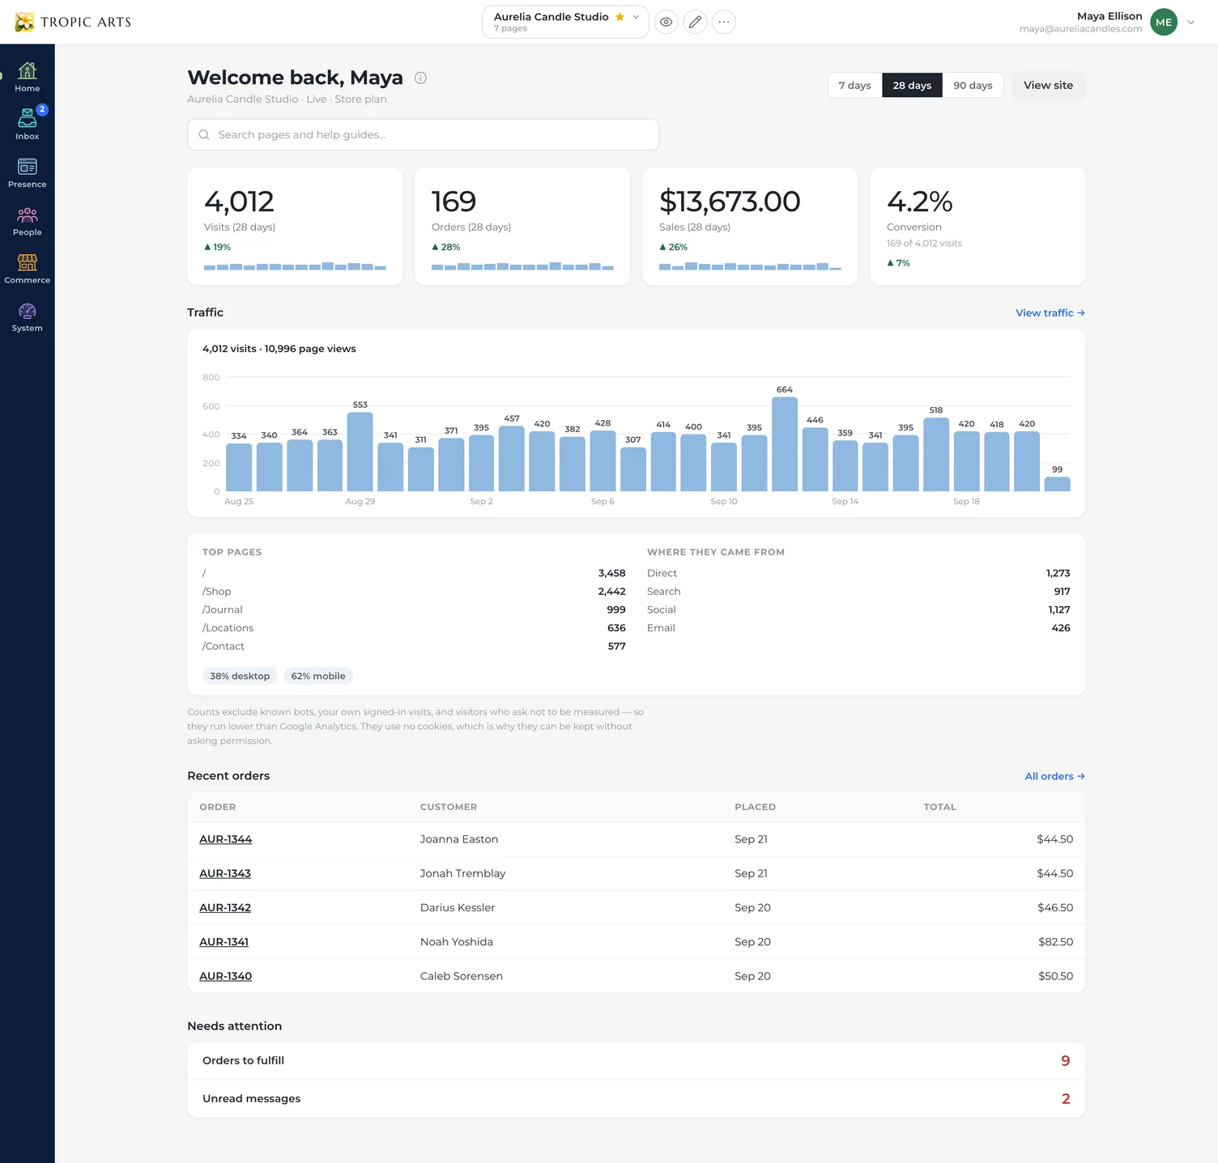This screenshot has height=1163, width=1218.
Task: Open the Presence section icon
Action: click(x=27, y=173)
